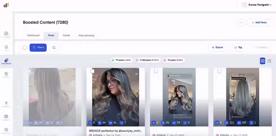The height and width of the screenshot is (136, 276).
Task: Open the MS.SHAYLA story post thumbnail
Action: 179,97
